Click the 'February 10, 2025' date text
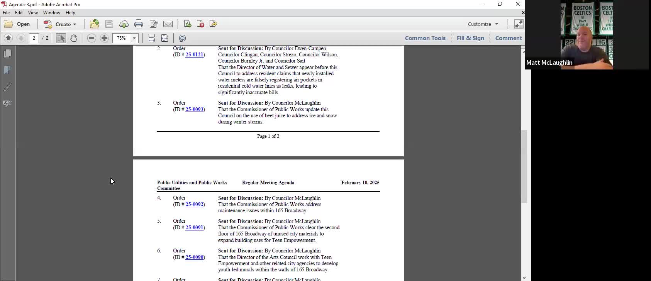This screenshot has height=281, width=651. (x=360, y=183)
